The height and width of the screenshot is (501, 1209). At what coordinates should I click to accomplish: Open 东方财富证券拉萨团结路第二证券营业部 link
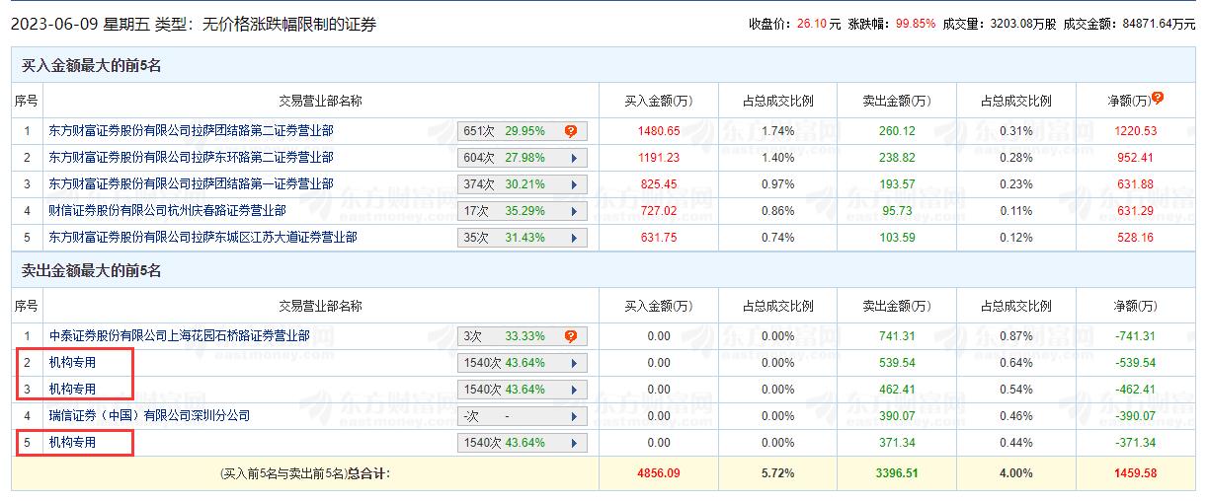tap(191, 131)
